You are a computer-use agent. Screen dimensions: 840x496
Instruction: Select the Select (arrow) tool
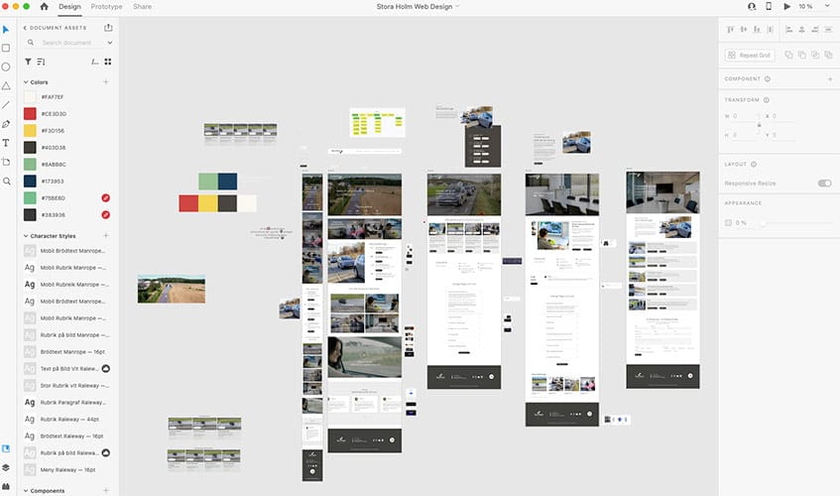[6, 30]
